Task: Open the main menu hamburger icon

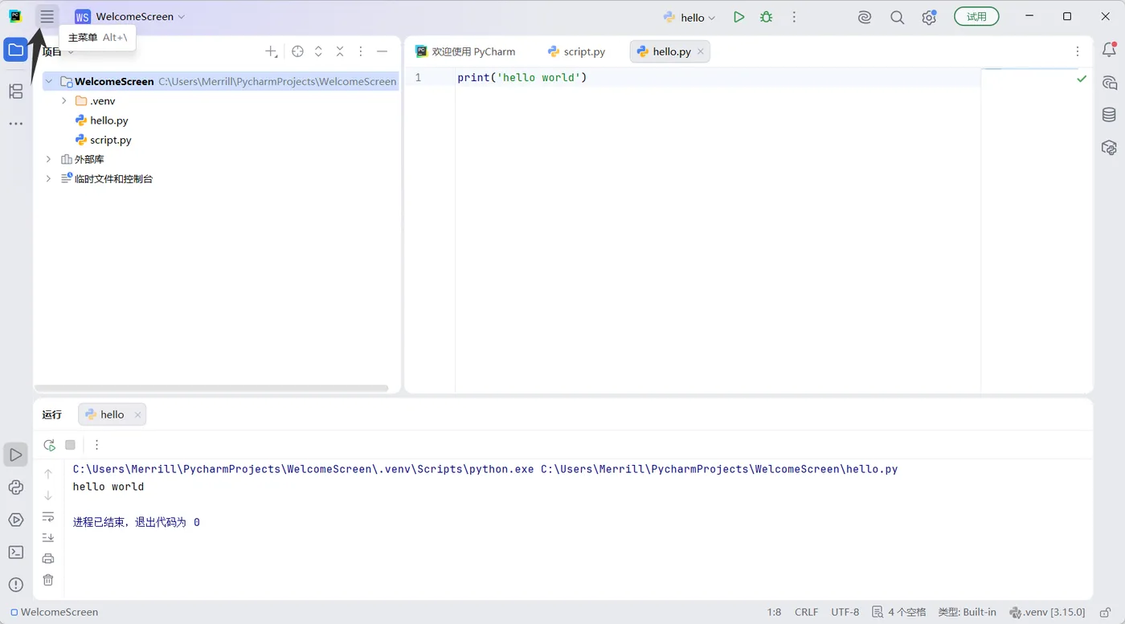Action: 47,16
